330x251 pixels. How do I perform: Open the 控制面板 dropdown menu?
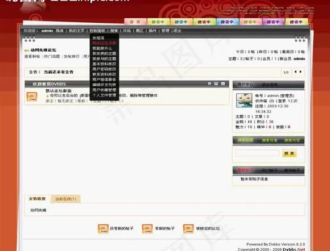pos(97,31)
